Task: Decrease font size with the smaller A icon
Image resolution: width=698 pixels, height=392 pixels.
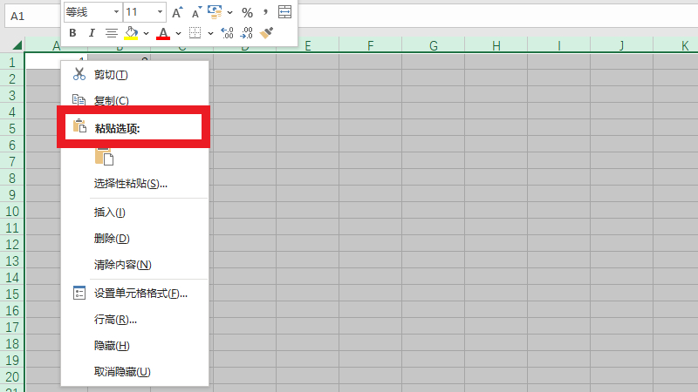Action: 196,12
